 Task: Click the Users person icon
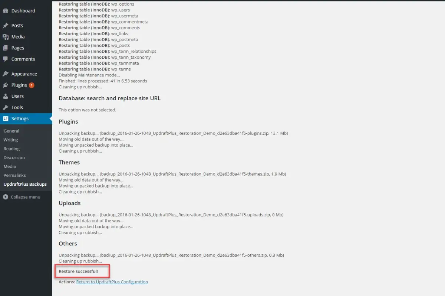click(6, 96)
